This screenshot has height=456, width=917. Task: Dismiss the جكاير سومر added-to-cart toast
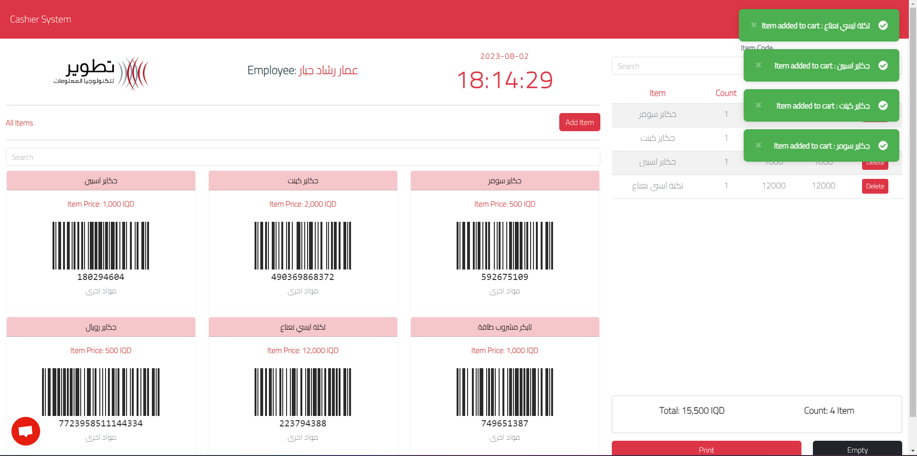point(758,145)
